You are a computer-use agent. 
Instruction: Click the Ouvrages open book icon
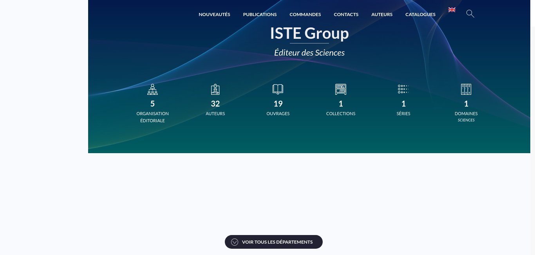(x=278, y=89)
